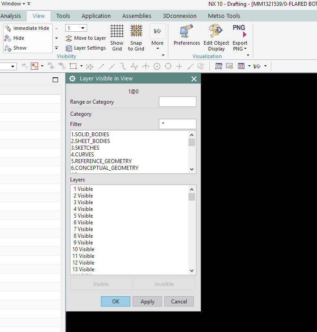The height and width of the screenshot is (332, 317).
Task: Click the rectangle selection icon
Action: (73, 66)
